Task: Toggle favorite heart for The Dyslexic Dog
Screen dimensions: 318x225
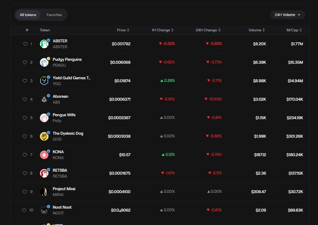Action: 24,136
